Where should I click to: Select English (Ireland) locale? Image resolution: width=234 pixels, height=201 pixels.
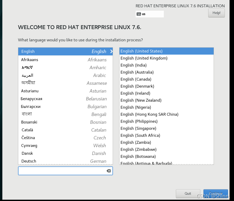tap(166, 93)
